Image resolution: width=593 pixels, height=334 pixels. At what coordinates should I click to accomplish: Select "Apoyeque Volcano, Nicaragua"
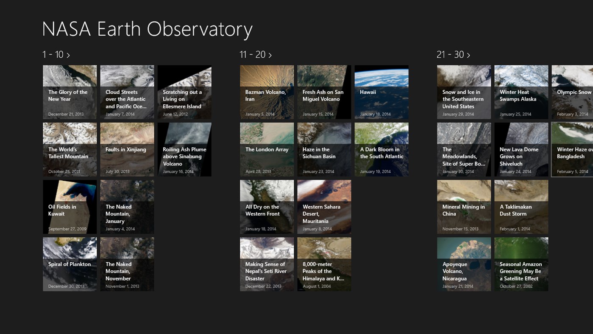(464, 264)
